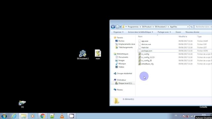Open Téléchargements in the sidebar

click(126, 47)
